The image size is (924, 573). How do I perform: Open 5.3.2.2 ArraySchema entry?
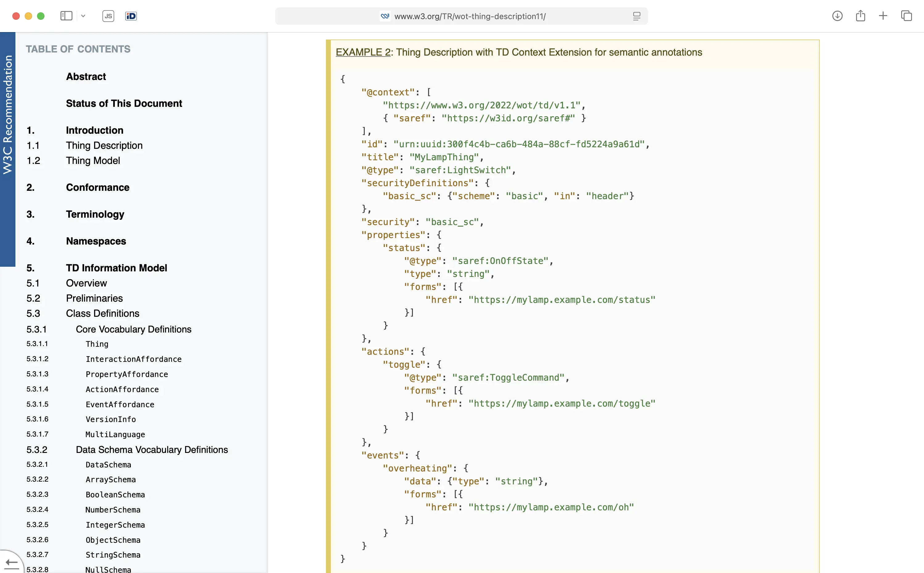[x=110, y=480]
